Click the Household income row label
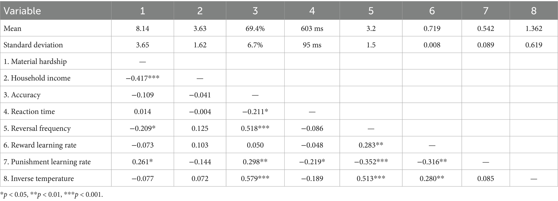558x201 pixels. click(x=37, y=78)
